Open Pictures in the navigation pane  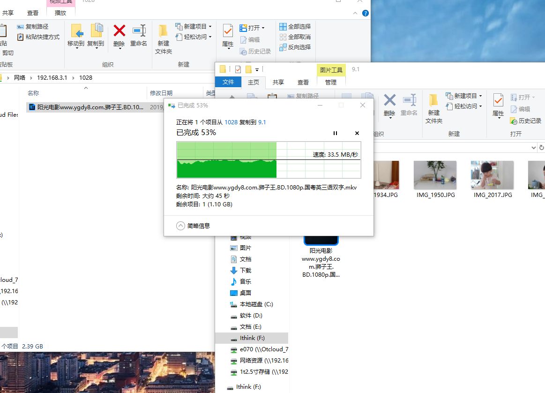pyautogui.click(x=240, y=248)
